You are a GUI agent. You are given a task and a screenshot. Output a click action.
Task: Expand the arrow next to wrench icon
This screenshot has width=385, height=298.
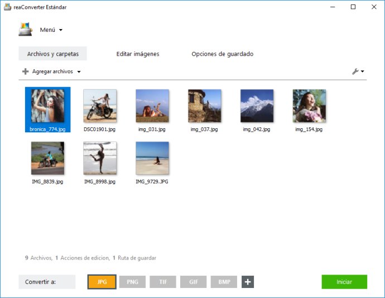(x=363, y=71)
